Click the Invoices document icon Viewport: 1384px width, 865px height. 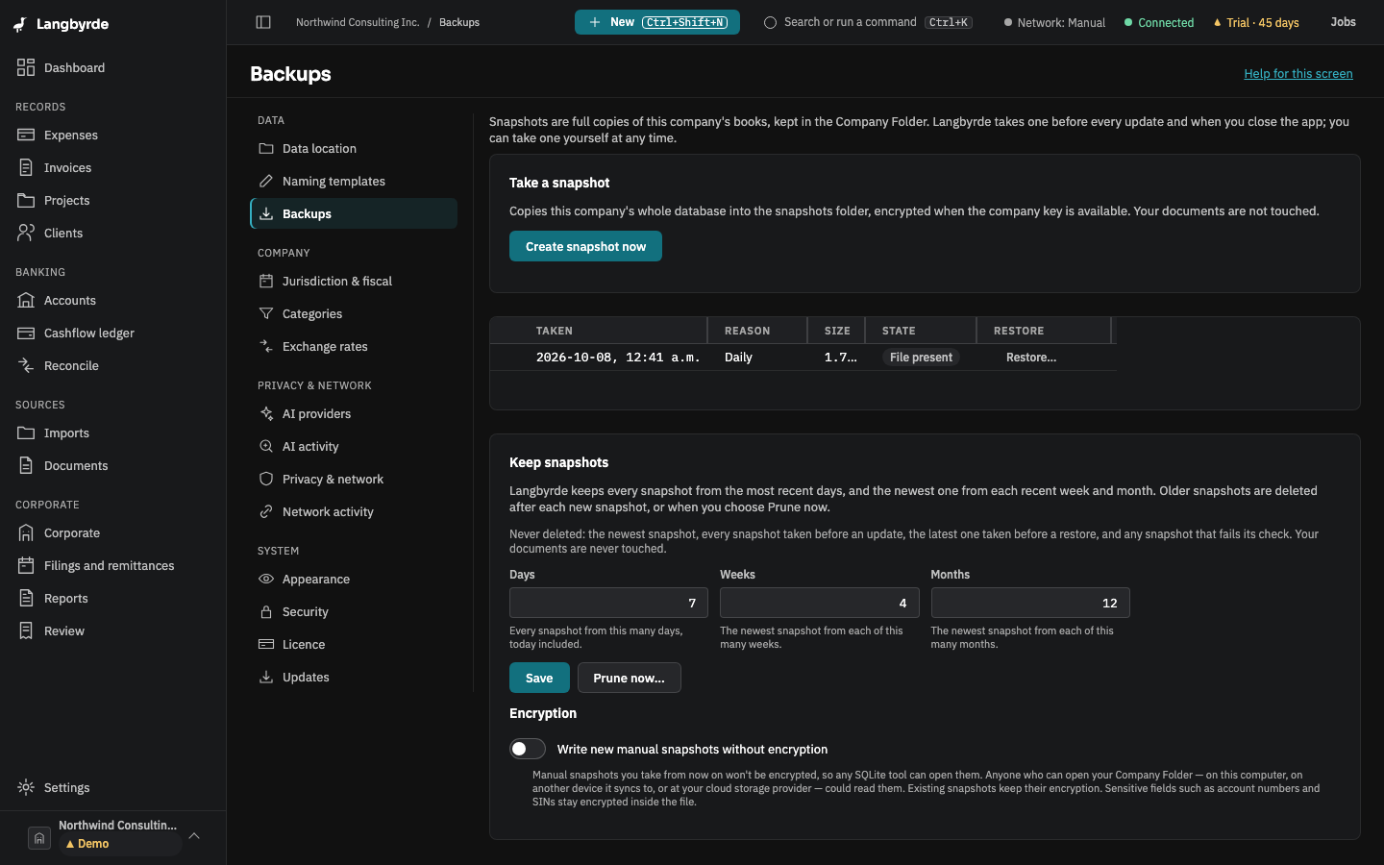click(x=26, y=167)
